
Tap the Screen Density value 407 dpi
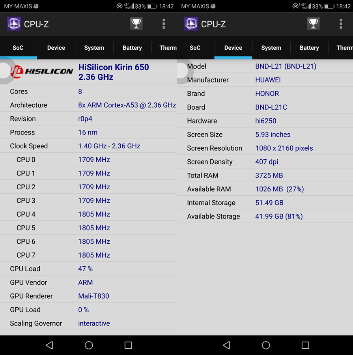(267, 162)
